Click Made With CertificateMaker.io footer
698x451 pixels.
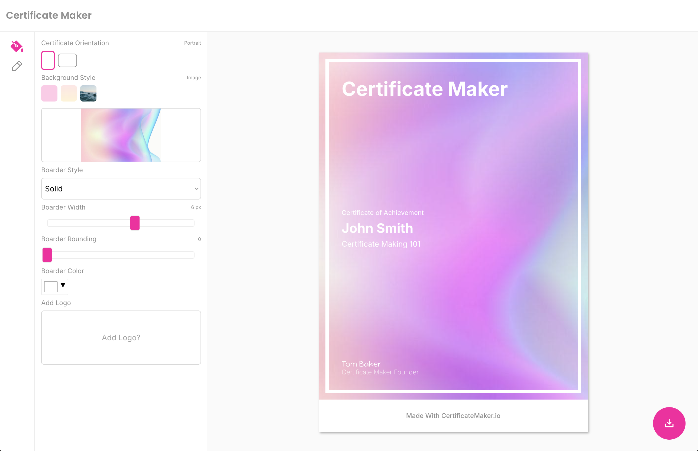click(x=453, y=416)
